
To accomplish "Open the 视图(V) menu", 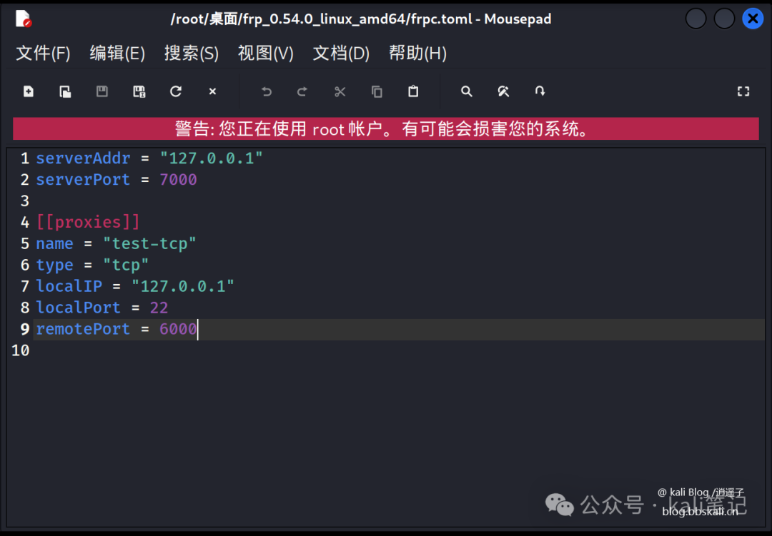I will tap(265, 53).
